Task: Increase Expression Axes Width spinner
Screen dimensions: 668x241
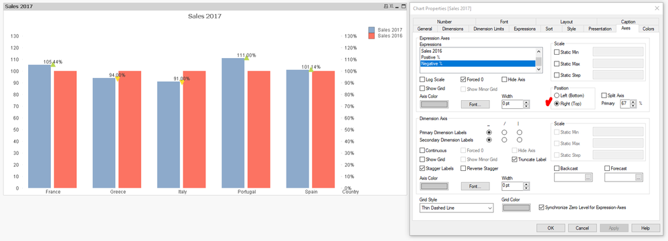Action: 527,102
